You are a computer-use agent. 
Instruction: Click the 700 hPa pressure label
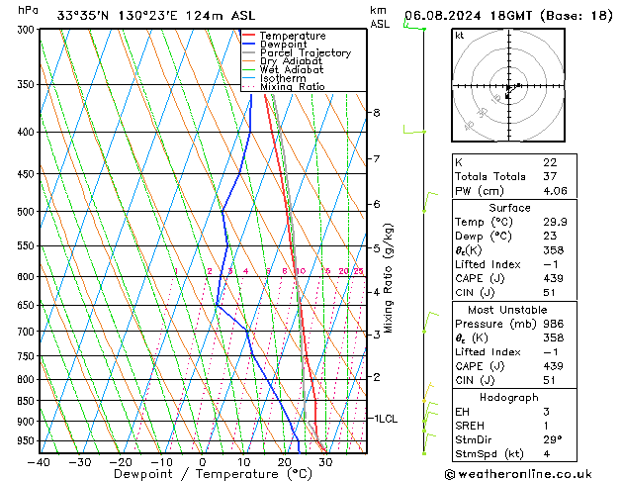point(28,332)
